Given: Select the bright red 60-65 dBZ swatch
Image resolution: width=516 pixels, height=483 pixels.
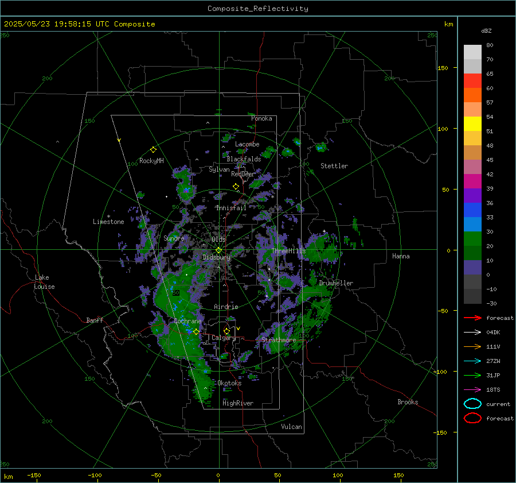Looking at the screenshot, I should (472, 81).
